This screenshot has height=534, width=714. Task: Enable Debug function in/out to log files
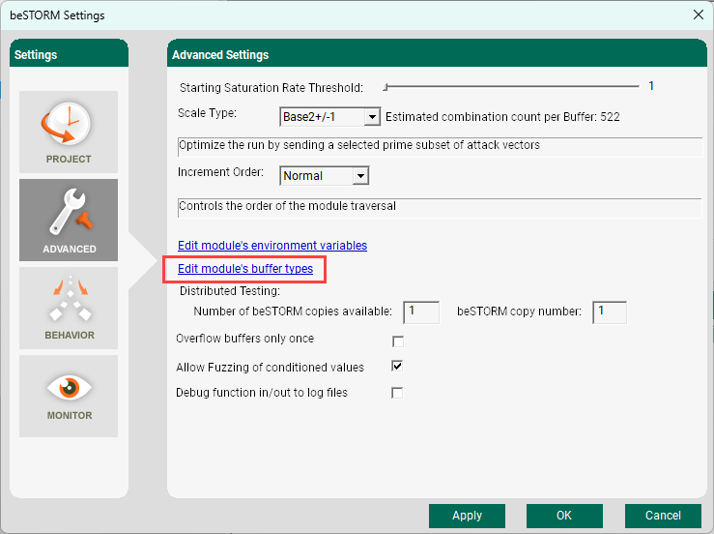click(397, 393)
